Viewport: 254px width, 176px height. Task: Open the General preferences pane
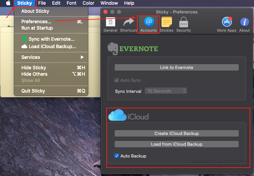[110, 25]
